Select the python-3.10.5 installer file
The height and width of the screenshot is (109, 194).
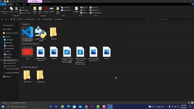41,34
